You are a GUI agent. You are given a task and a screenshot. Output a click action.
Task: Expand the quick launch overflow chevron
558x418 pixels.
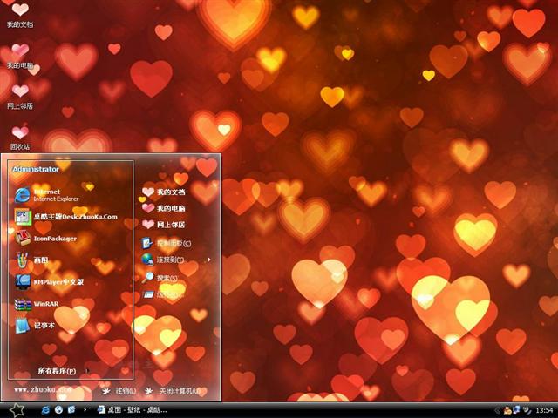point(85,410)
